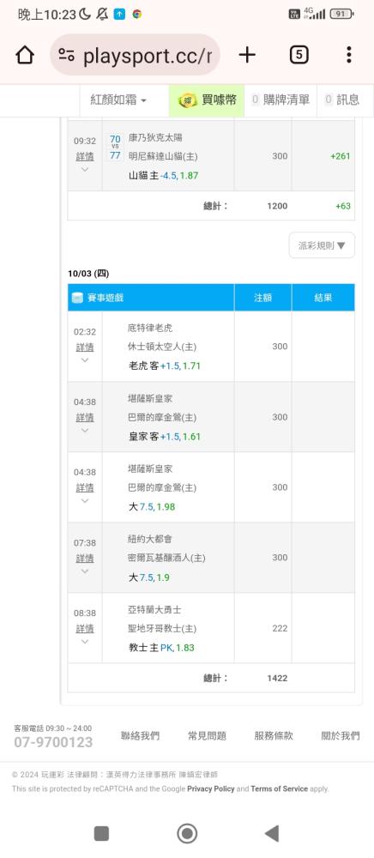Tap the playsport.cc address bar

(x=135, y=55)
